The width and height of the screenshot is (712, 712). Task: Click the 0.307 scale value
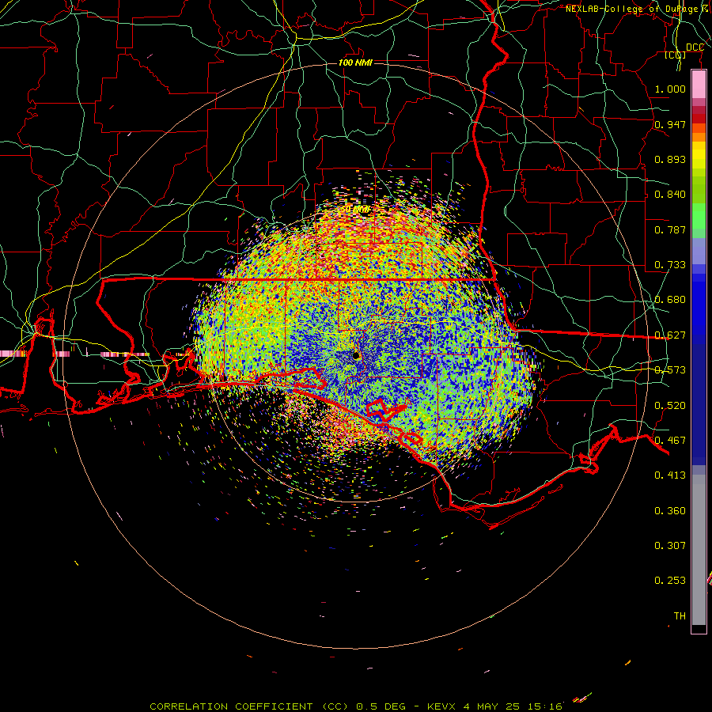670,545
